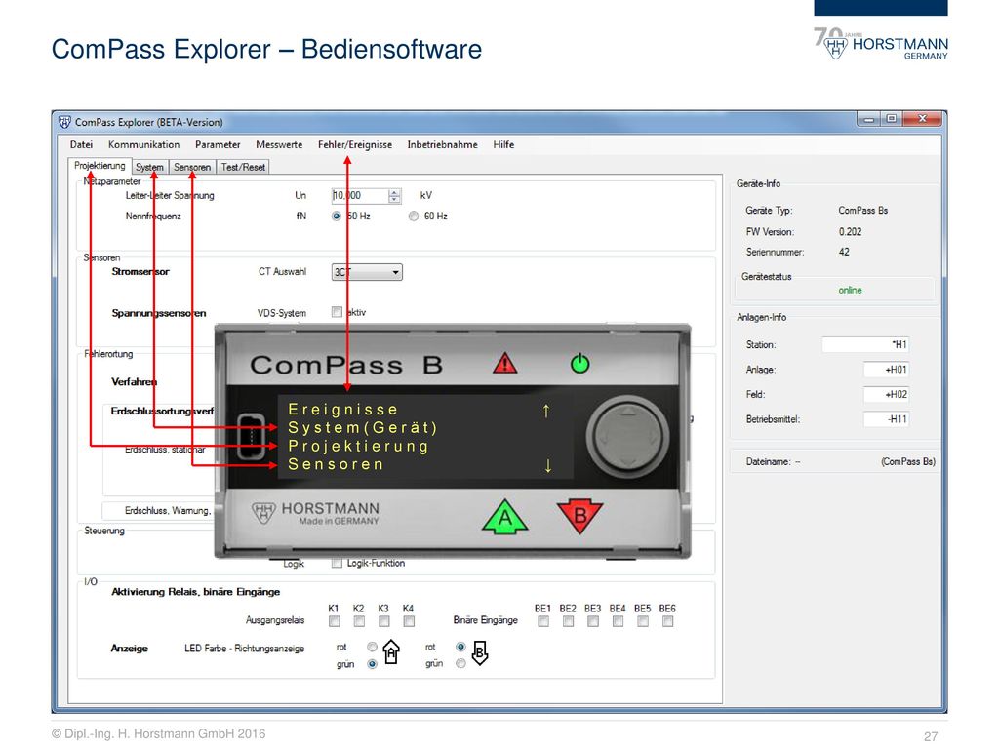Screen dimensions: 999x749
Task: Click the Station input field
Action: (865, 344)
